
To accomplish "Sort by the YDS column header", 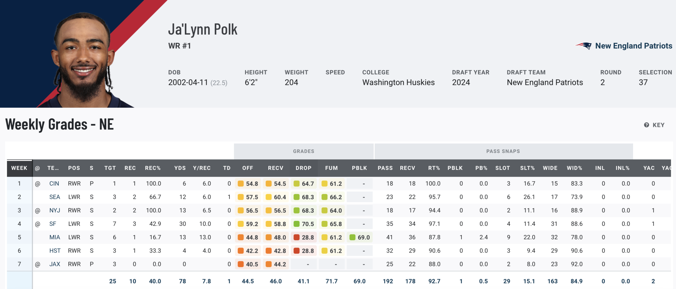I will (180, 168).
